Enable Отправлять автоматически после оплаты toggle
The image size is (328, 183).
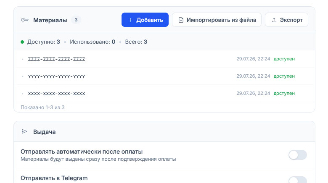tap(298, 155)
